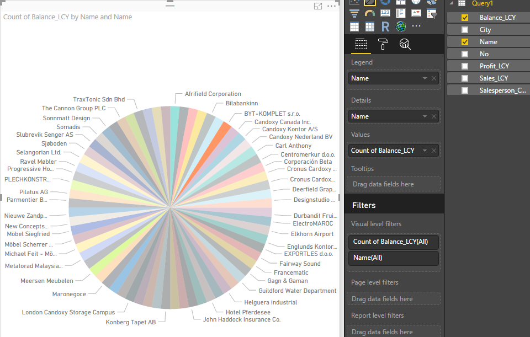Check the City field

[x=465, y=30]
